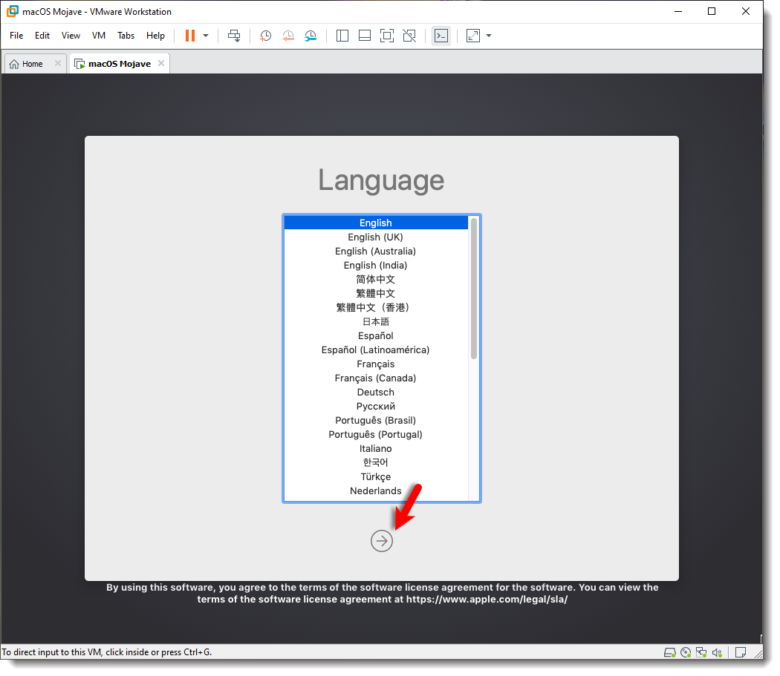Click the sound card status icon
Image resolution: width=780 pixels, height=676 pixels.
[x=718, y=654]
